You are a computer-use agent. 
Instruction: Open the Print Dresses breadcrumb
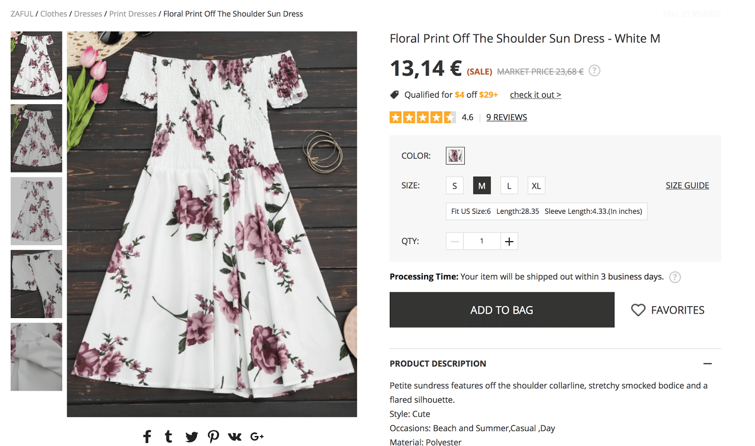click(x=133, y=14)
